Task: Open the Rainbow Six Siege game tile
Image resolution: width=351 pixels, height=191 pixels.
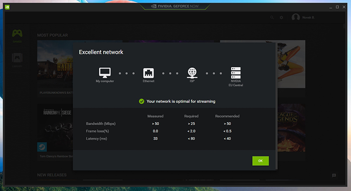Action: 55,132
